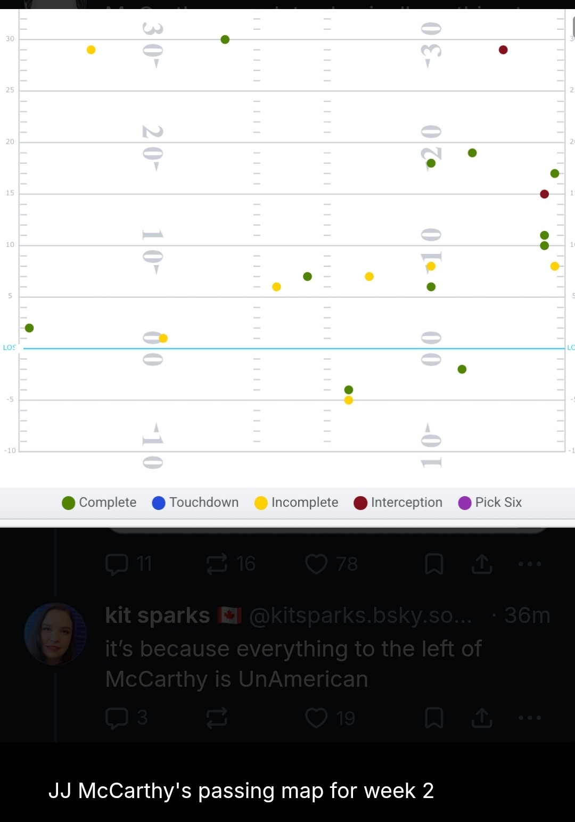The width and height of the screenshot is (575, 822).
Task: Bookmark kit sparks' comment
Action: [x=434, y=718]
